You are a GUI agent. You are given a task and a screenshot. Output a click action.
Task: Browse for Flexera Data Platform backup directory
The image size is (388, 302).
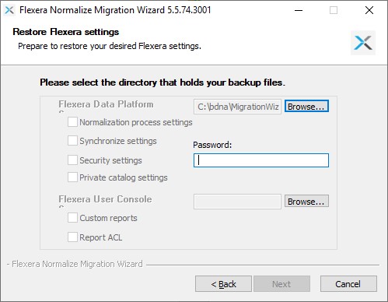306,106
